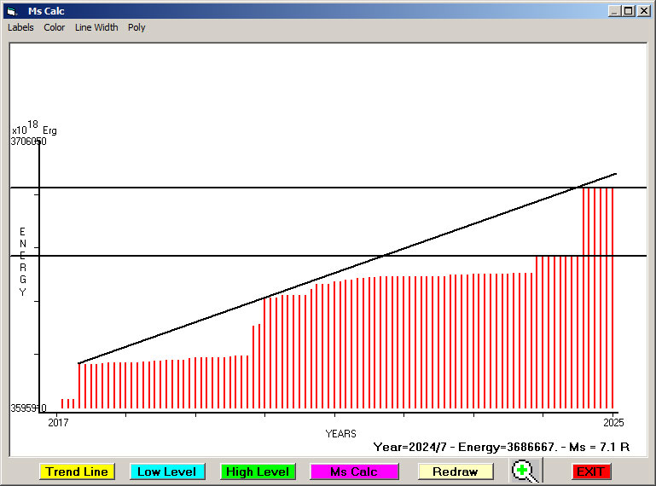This screenshot has height=486, width=656.
Task: Click the 2025 label on the years axis
Action: [612, 422]
